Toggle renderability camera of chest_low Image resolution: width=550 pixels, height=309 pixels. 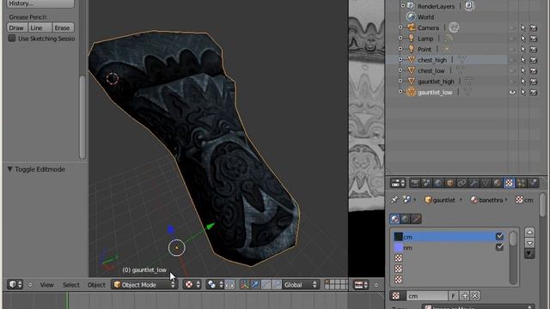click(x=534, y=70)
